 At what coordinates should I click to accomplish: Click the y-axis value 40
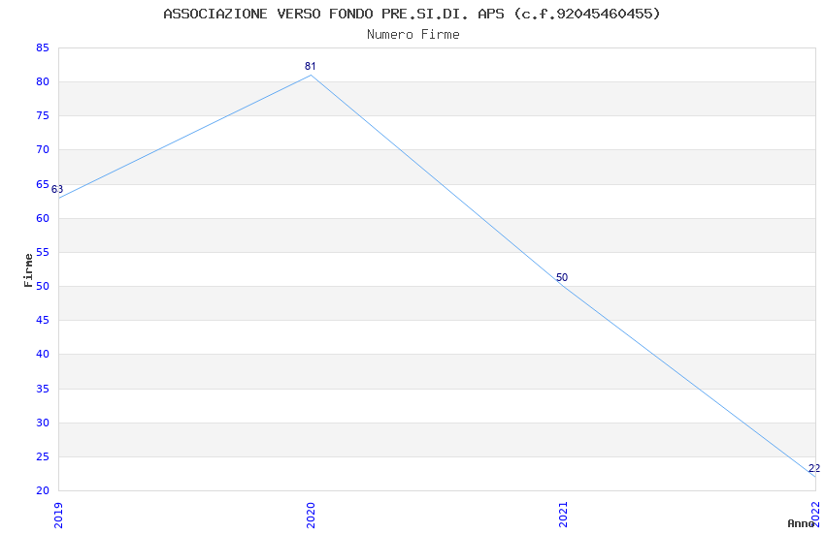(x=43, y=354)
